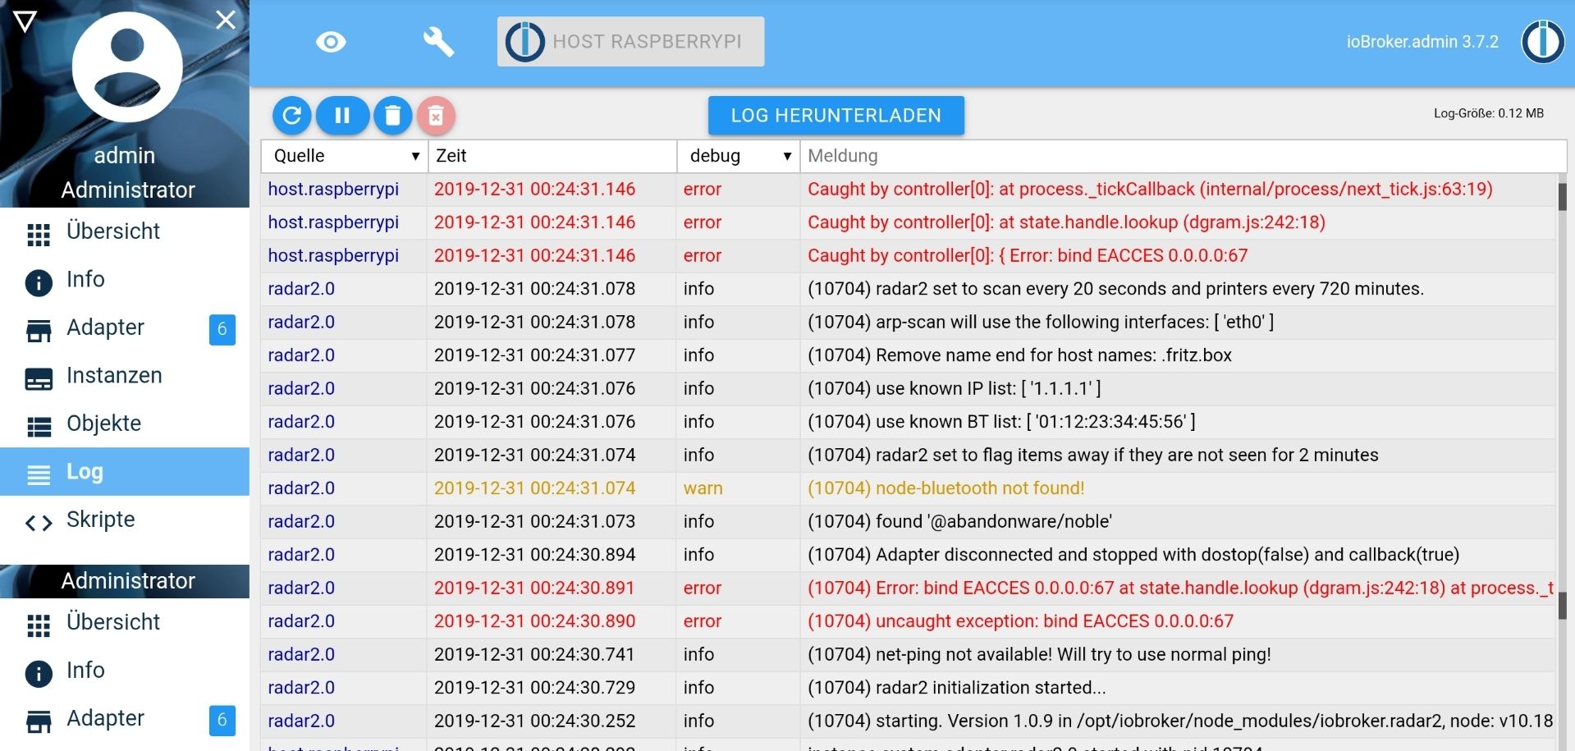
Task: Click the 'radar2 set to scan every 20 seconds' message
Action: coord(1115,289)
